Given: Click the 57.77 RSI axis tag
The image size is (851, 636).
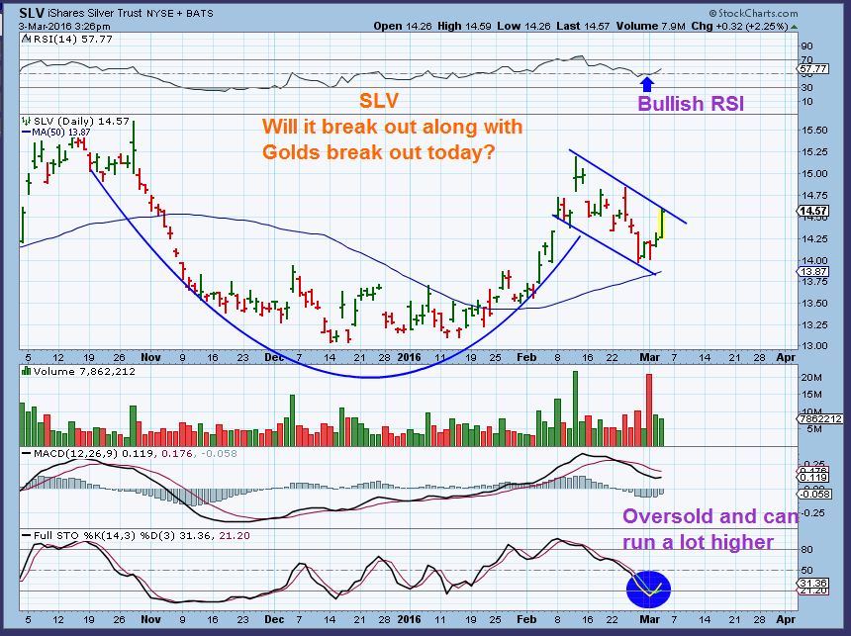Looking at the screenshot, I should [x=813, y=69].
